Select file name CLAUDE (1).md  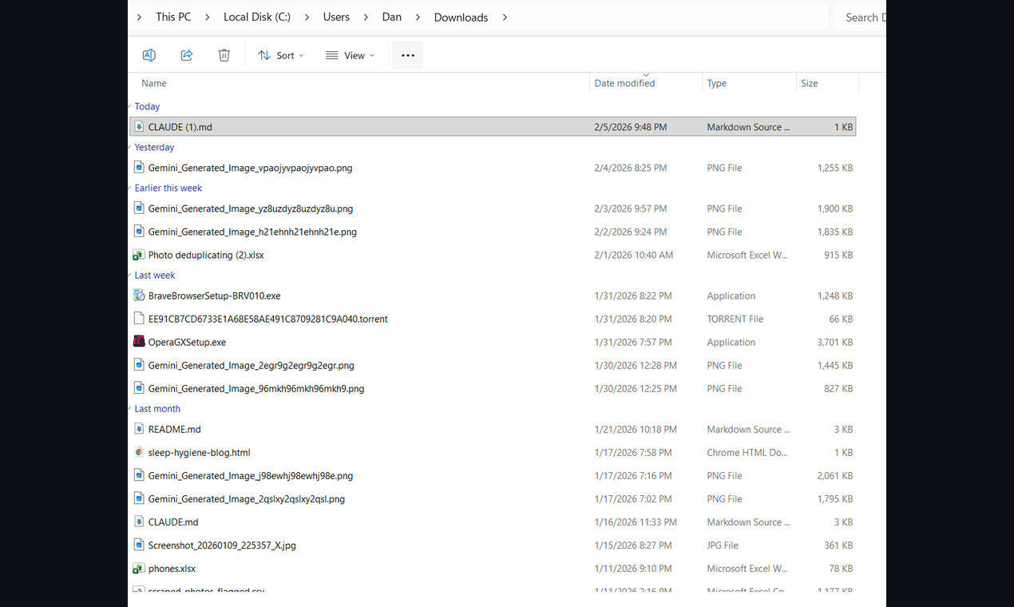(x=180, y=127)
